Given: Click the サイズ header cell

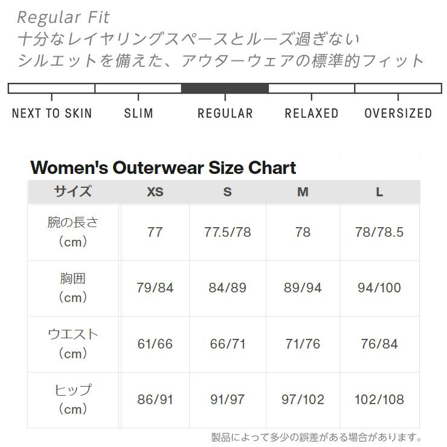Looking at the screenshot, I should coord(73,192).
